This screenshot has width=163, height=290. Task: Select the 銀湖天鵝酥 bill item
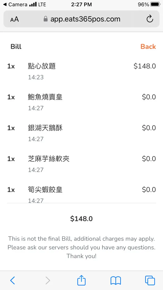click(45, 128)
